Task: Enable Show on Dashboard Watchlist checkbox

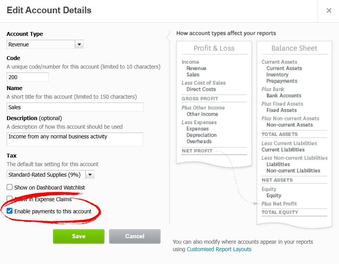Action: click(x=10, y=187)
